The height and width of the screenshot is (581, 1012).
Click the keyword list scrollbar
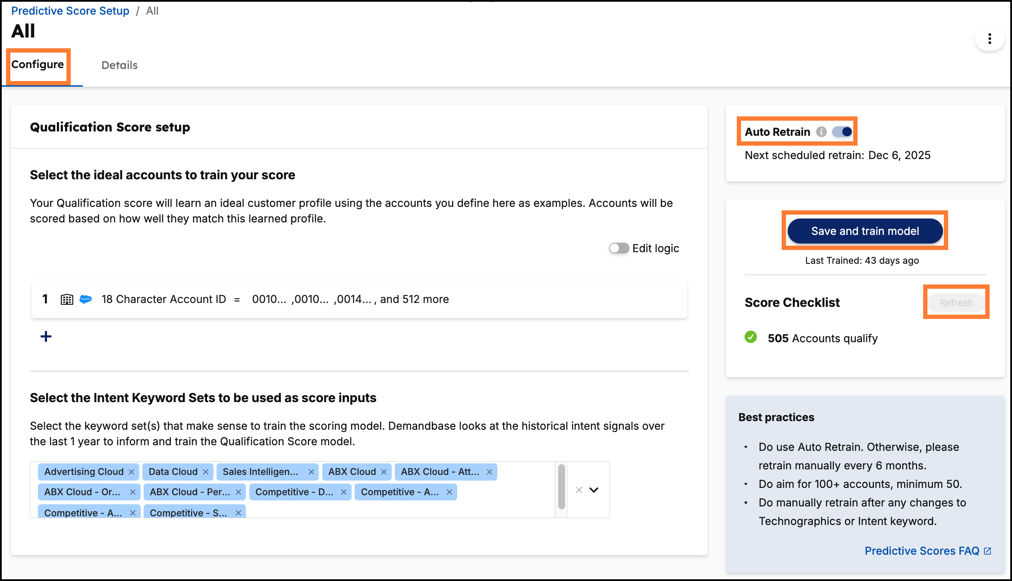click(x=561, y=487)
